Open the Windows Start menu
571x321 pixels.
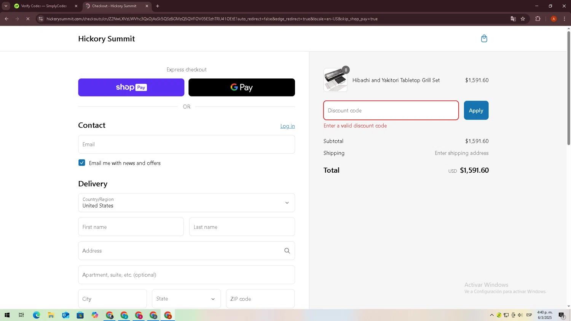click(7, 315)
